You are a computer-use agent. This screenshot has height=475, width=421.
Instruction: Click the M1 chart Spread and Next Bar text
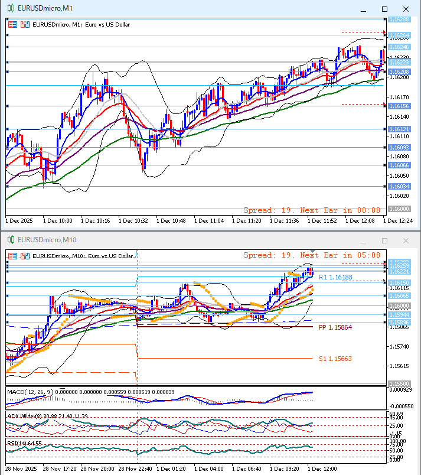[312, 210]
